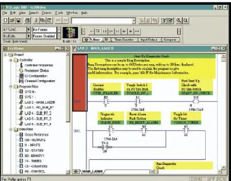
Task: Open Channel Configuration in project tree
Action: tap(40, 81)
